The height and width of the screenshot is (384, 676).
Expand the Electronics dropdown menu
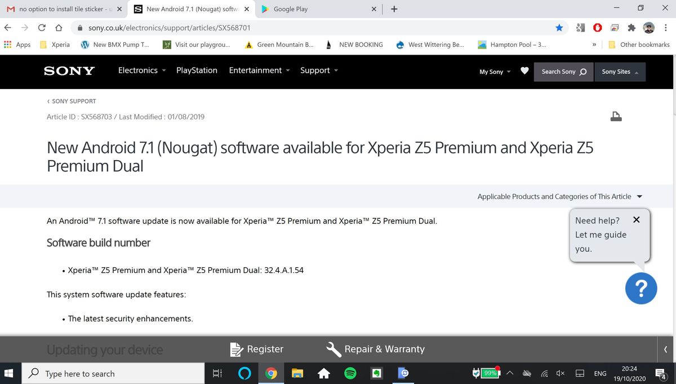tap(140, 70)
